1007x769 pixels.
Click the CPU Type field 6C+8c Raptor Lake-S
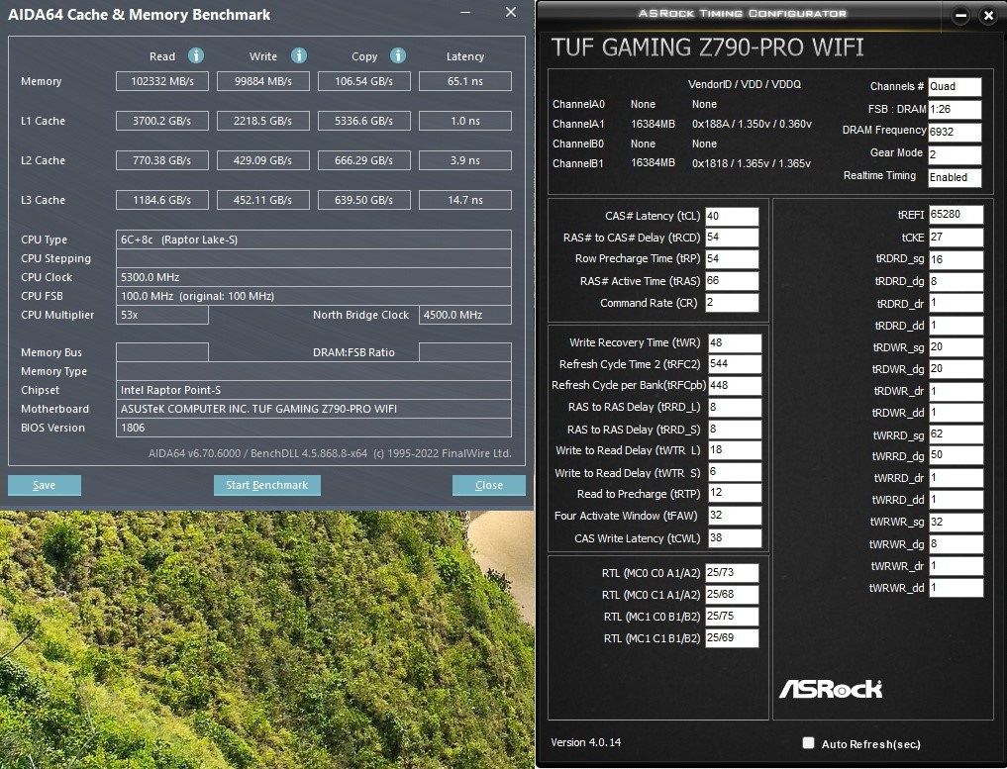[x=314, y=240]
